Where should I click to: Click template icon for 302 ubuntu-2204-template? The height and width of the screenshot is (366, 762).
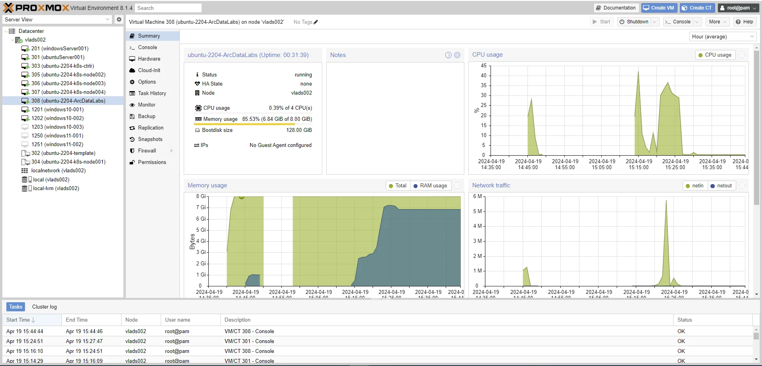coord(25,153)
